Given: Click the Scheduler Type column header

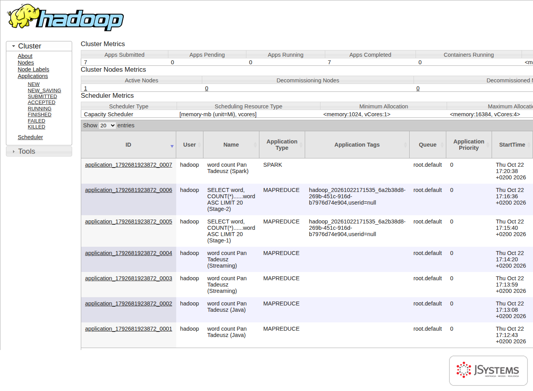Looking at the screenshot, I should pos(129,106).
